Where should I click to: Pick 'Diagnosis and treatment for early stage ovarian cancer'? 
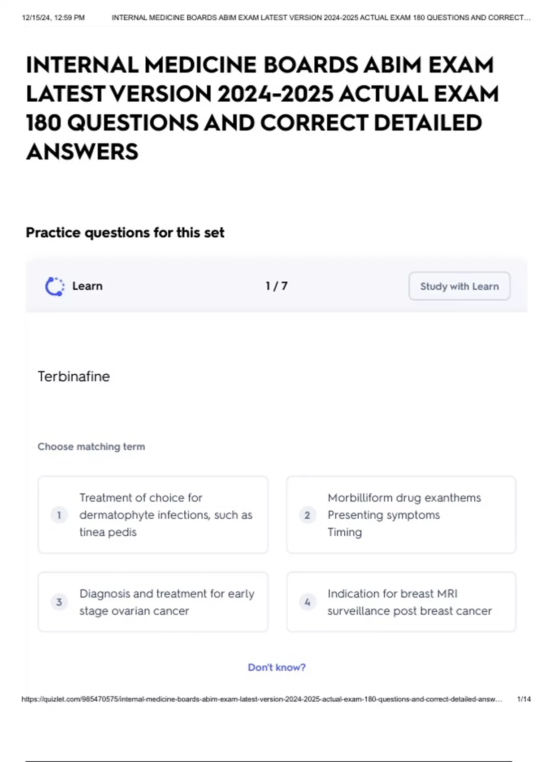153,602
